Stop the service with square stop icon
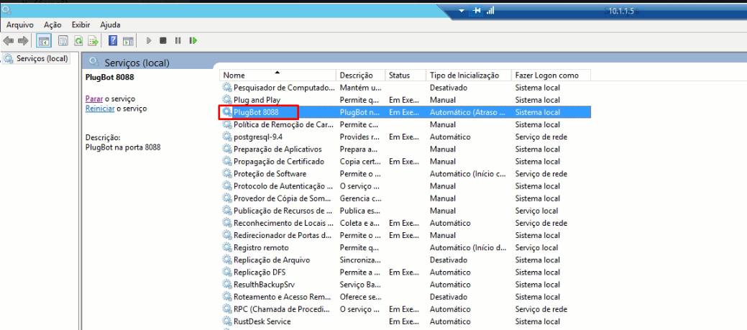747x330 pixels. coord(163,41)
